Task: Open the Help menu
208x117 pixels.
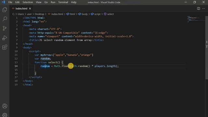Action: pyautogui.click(x=74, y=2)
